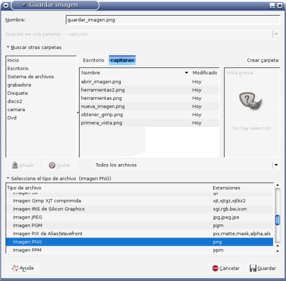Click the file type list scrollbar thumb
286x281 pixels.
pyautogui.click(x=277, y=220)
